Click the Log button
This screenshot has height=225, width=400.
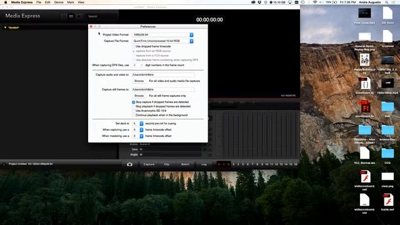pyautogui.click(x=204, y=164)
